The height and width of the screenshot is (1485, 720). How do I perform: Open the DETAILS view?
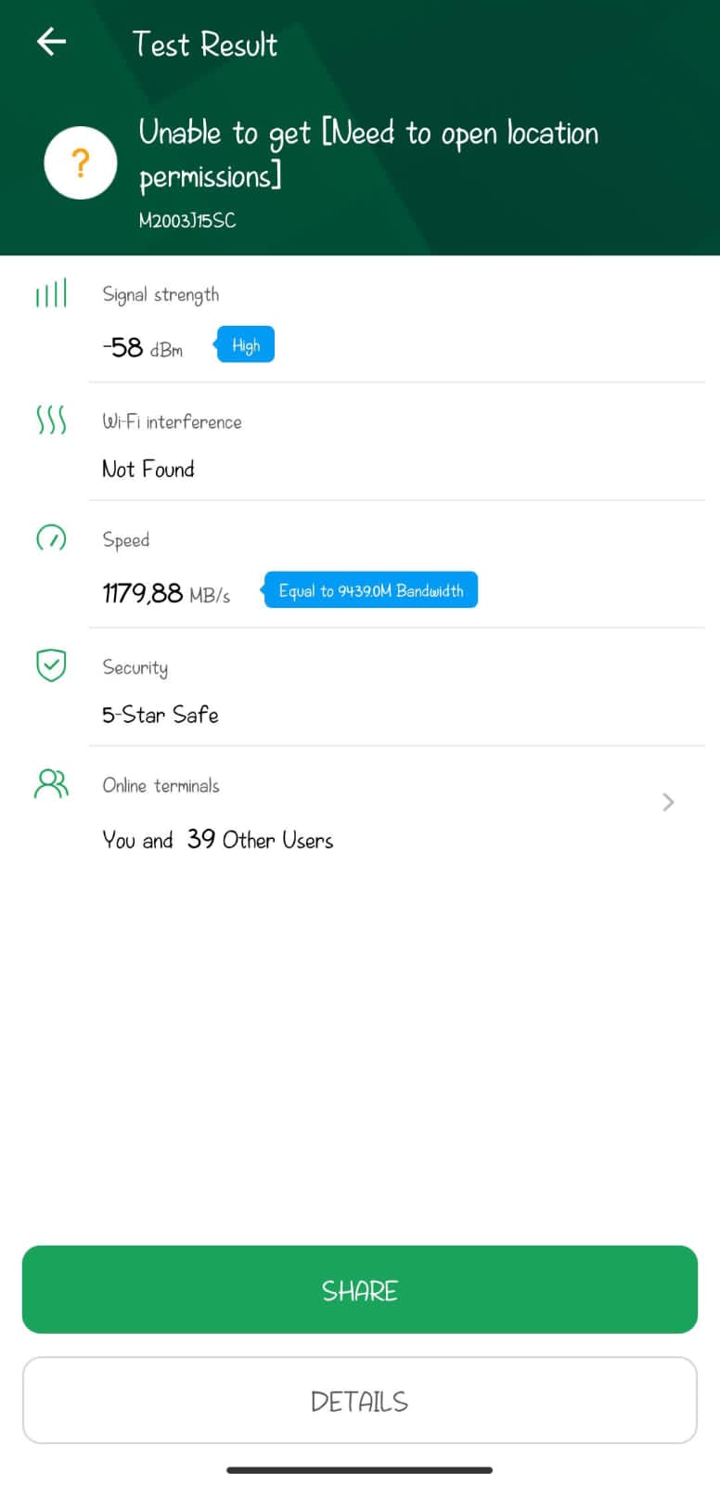pyautogui.click(x=360, y=1401)
